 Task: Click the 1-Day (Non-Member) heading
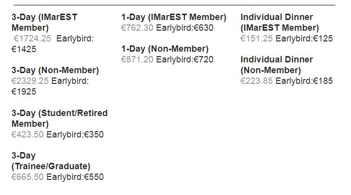[165, 49]
